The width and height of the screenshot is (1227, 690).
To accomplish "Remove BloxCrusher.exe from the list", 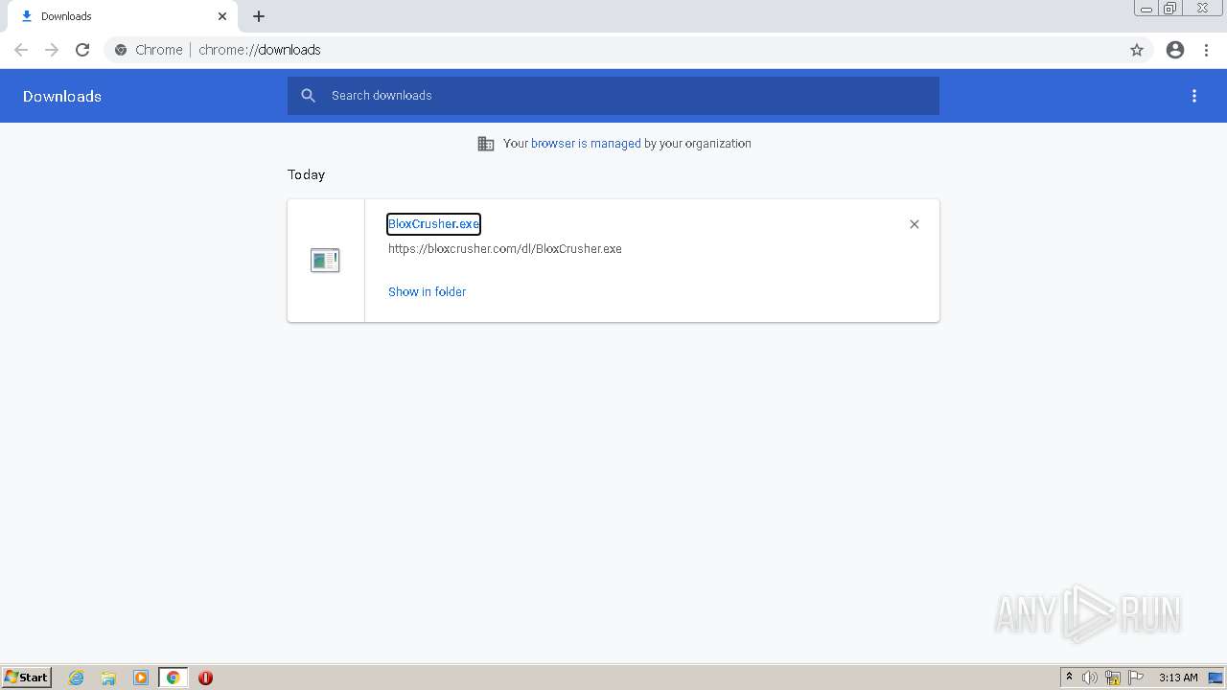I will click(914, 224).
